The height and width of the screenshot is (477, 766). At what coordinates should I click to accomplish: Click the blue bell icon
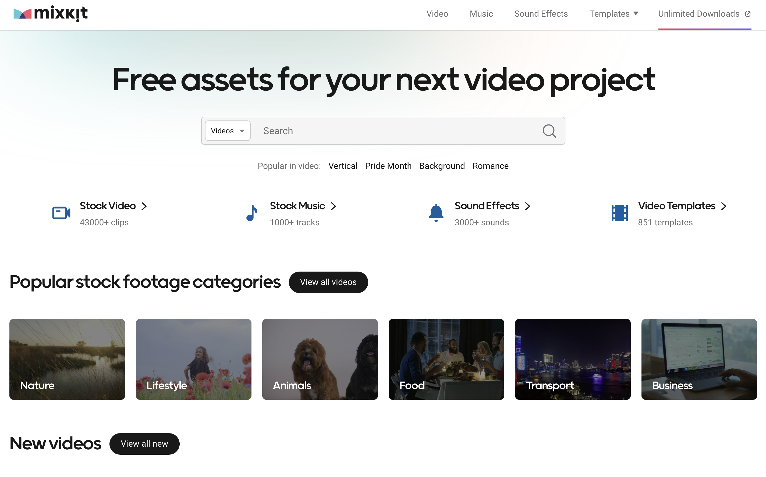pos(436,213)
